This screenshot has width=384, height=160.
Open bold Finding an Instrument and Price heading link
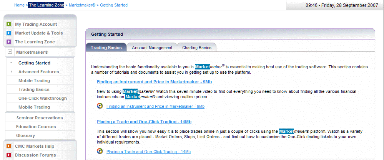click(154, 82)
